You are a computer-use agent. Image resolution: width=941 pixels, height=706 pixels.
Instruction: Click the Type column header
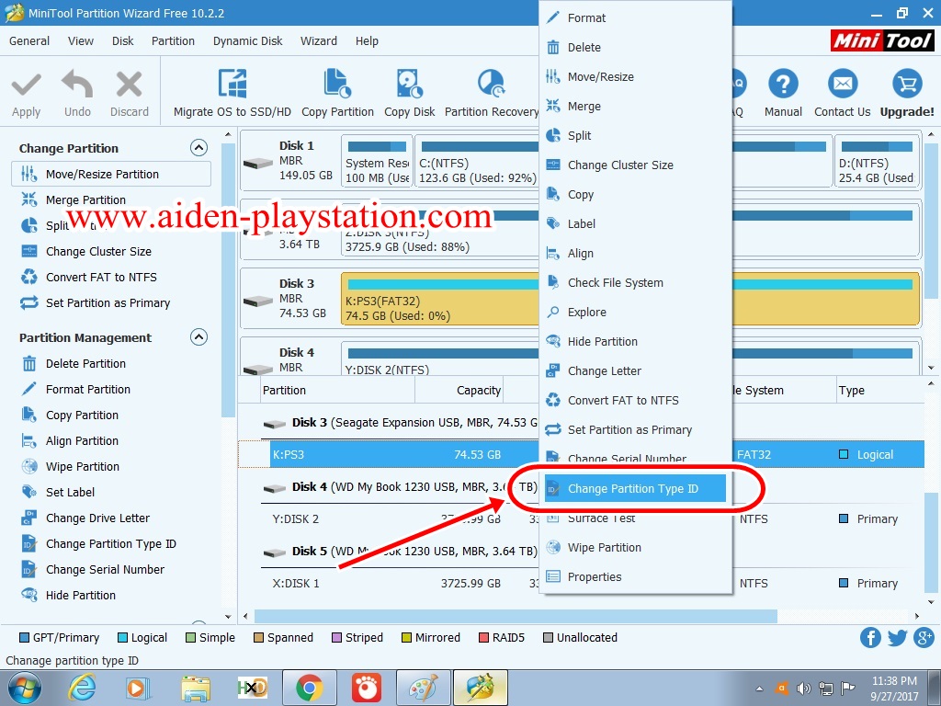[x=879, y=390]
